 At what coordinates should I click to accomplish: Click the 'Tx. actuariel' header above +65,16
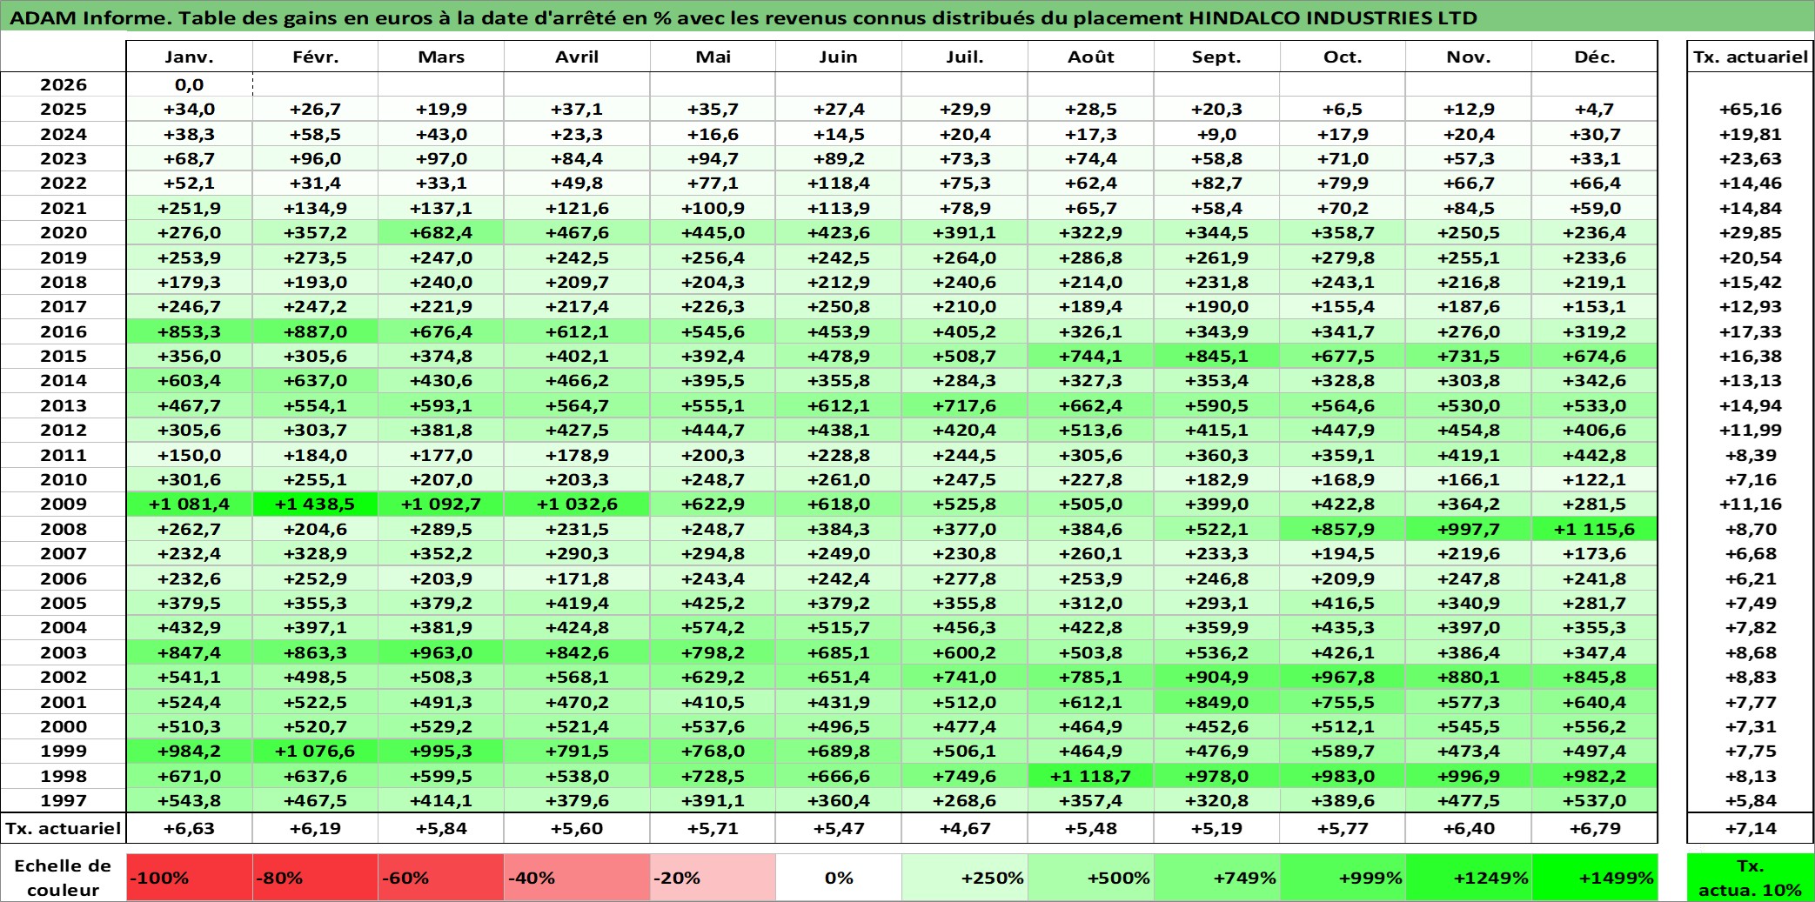[x=1751, y=57]
